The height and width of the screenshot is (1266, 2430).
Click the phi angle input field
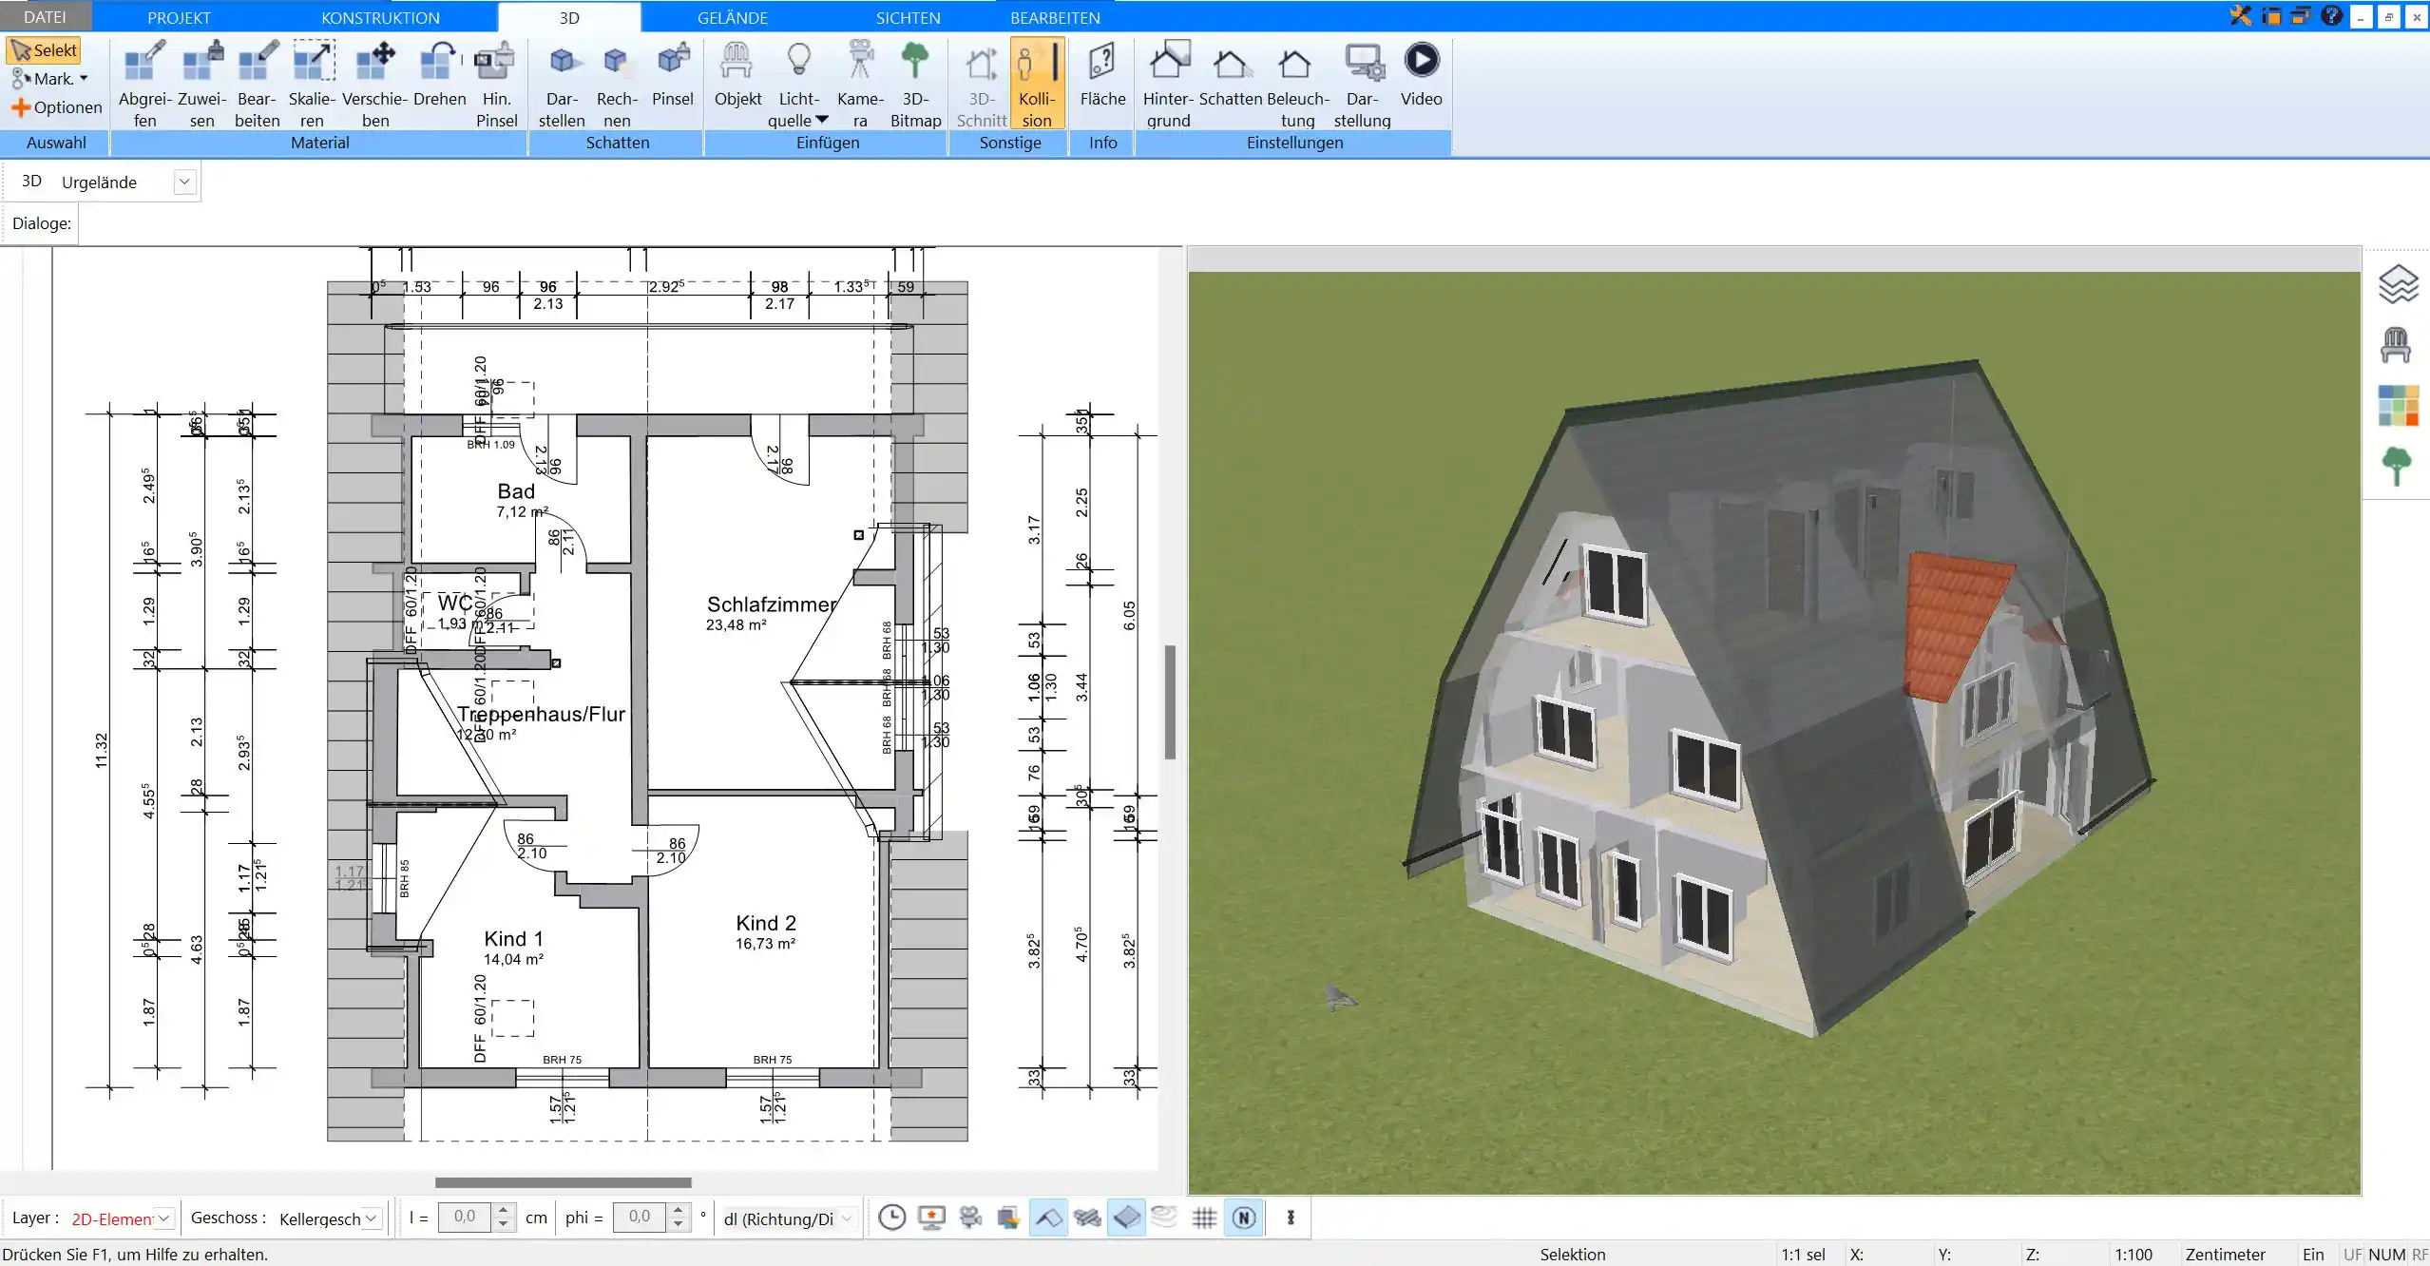(640, 1217)
